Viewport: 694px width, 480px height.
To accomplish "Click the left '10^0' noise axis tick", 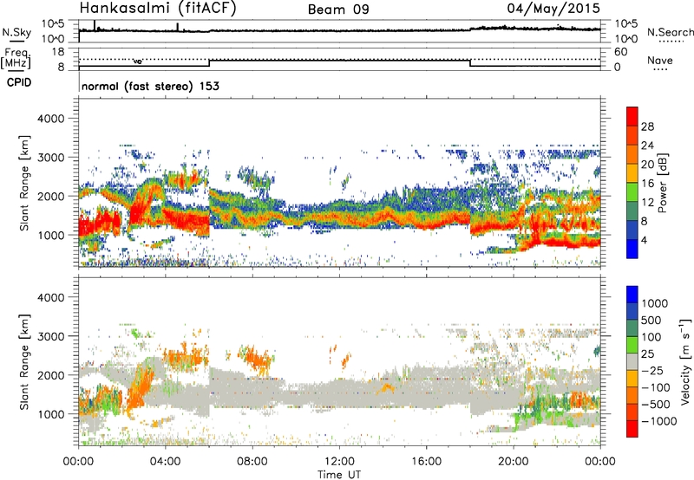I will click(53, 39).
